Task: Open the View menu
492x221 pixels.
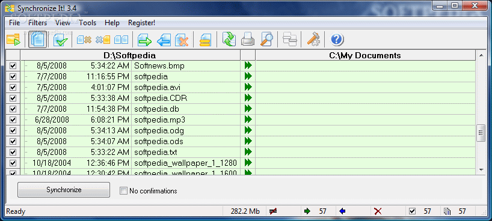Action: point(63,23)
